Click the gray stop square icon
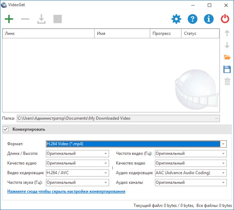Screen dimensions: 234x210 57,19
